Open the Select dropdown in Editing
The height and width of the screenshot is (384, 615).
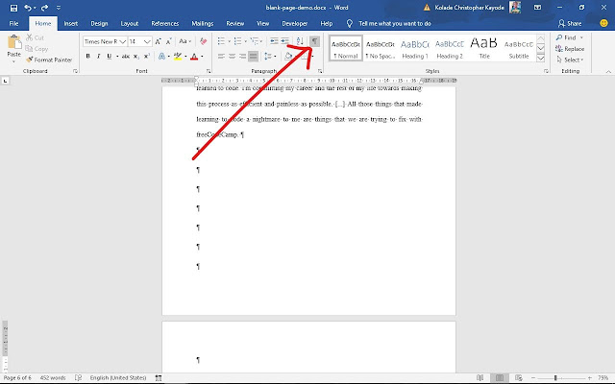pyautogui.click(x=570, y=60)
